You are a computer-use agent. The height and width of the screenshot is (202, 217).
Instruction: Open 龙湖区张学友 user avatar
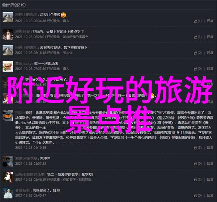(x=8, y=161)
